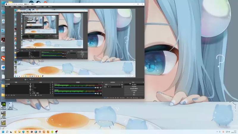Open the NVIDIA GeForce desktop shortcut
This screenshot has width=238, height=134.
[x=3, y=106]
